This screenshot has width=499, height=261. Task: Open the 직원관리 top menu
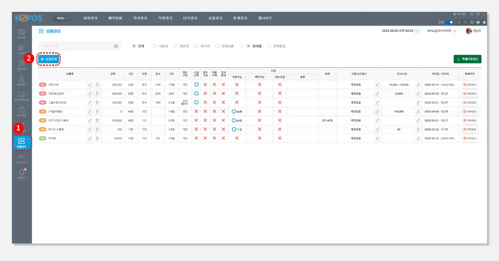click(x=165, y=18)
